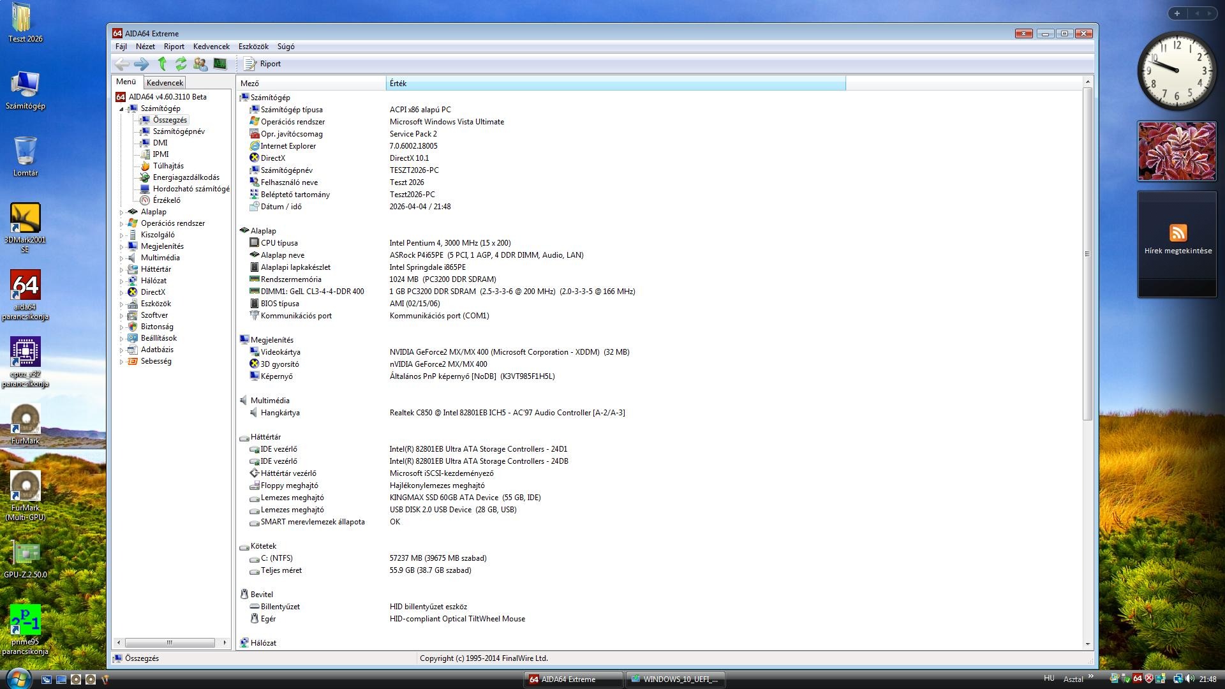Select Érzékelő in the tree
The height and width of the screenshot is (689, 1225).
click(166, 200)
